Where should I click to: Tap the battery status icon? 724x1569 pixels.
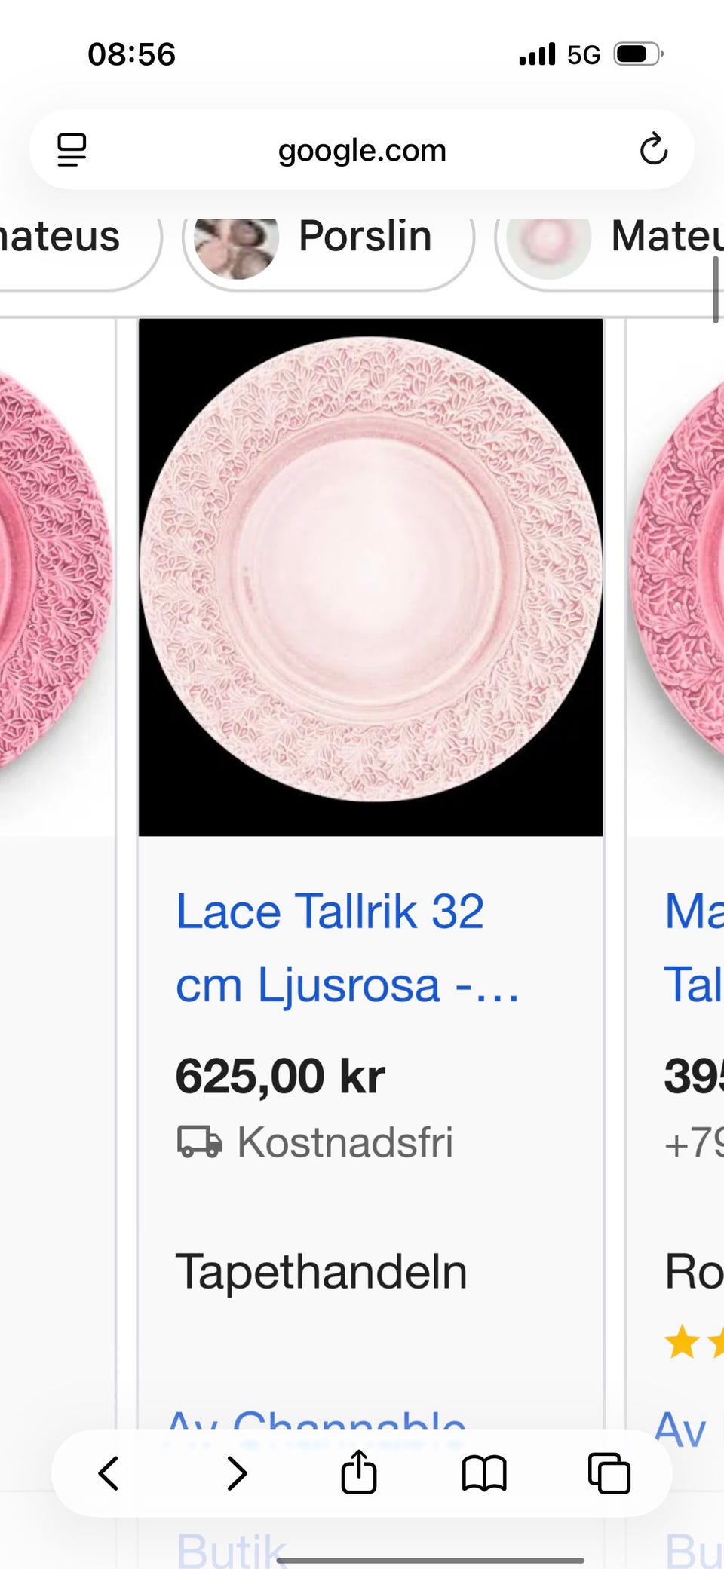coord(638,54)
